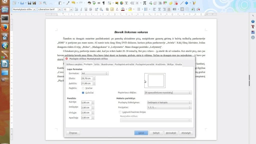
Task: Toggle formatting marks pilcrow icon
Action: click(103, 3)
